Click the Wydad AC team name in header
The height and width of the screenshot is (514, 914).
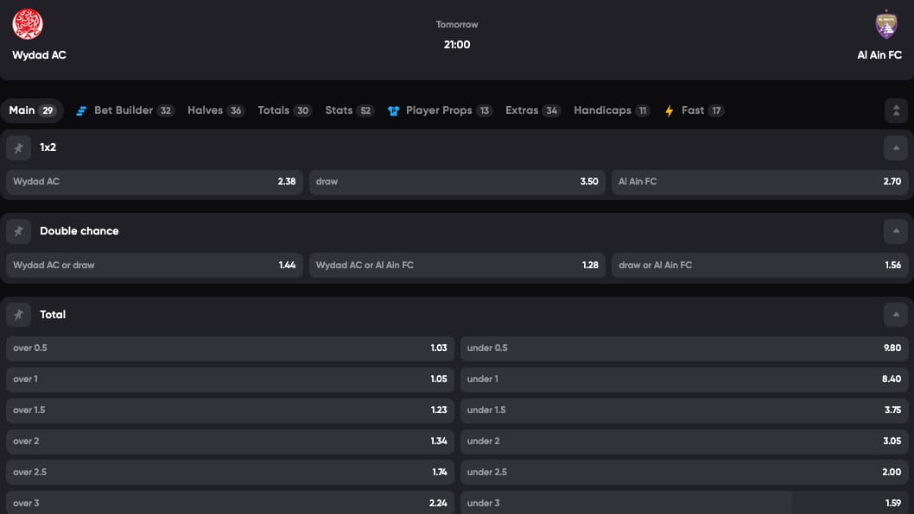click(x=39, y=55)
